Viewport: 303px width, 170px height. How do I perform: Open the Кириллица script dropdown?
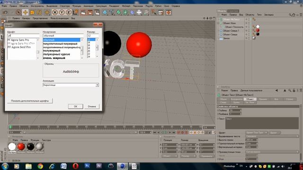tap(71, 85)
